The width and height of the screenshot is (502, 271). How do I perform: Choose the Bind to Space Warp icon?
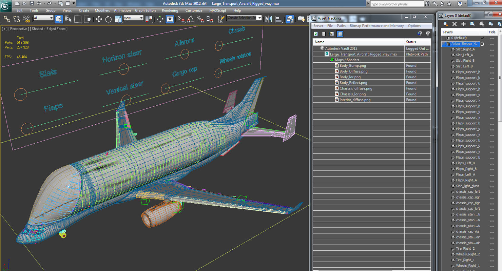pos(26,19)
